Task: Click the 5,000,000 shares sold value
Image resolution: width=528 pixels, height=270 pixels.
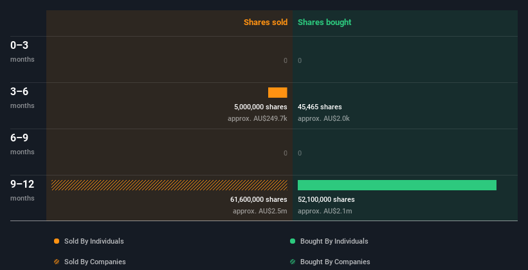Action: 260,107
